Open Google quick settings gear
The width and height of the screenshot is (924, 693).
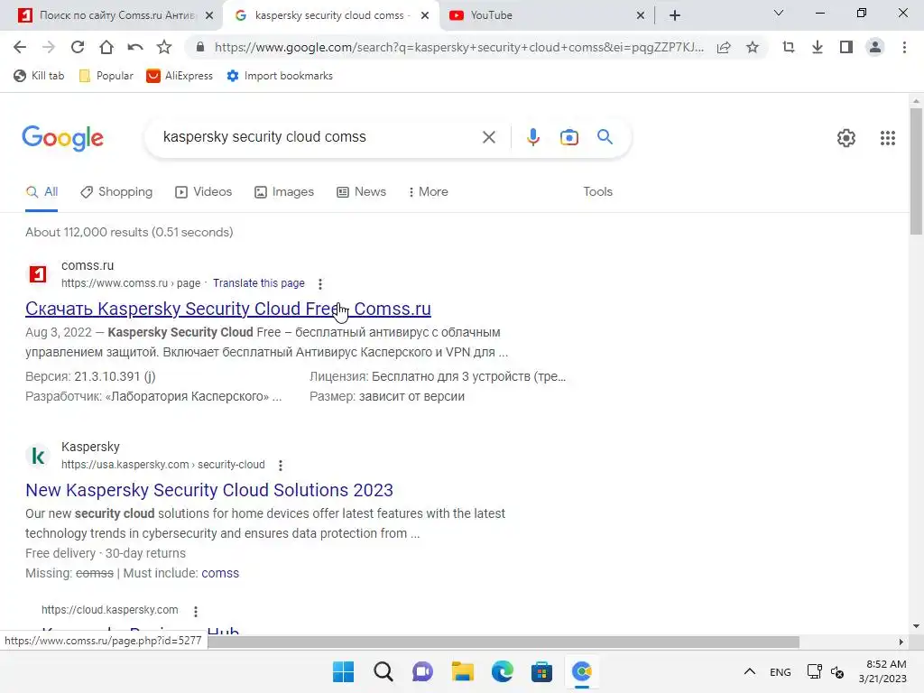pyautogui.click(x=846, y=138)
